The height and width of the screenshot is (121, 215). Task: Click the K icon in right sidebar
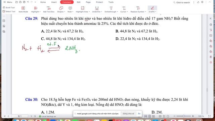[211, 18]
